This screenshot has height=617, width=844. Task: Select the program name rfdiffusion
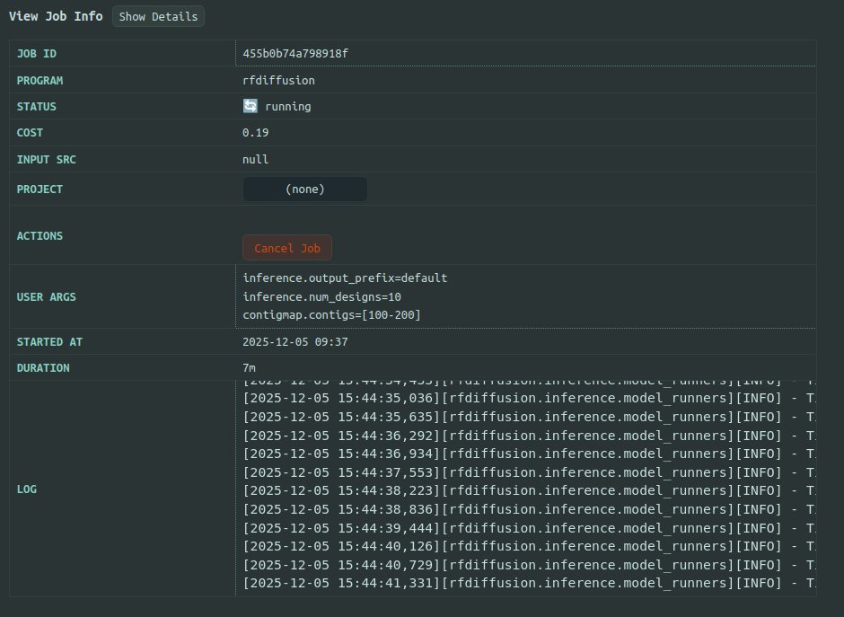[279, 80]
